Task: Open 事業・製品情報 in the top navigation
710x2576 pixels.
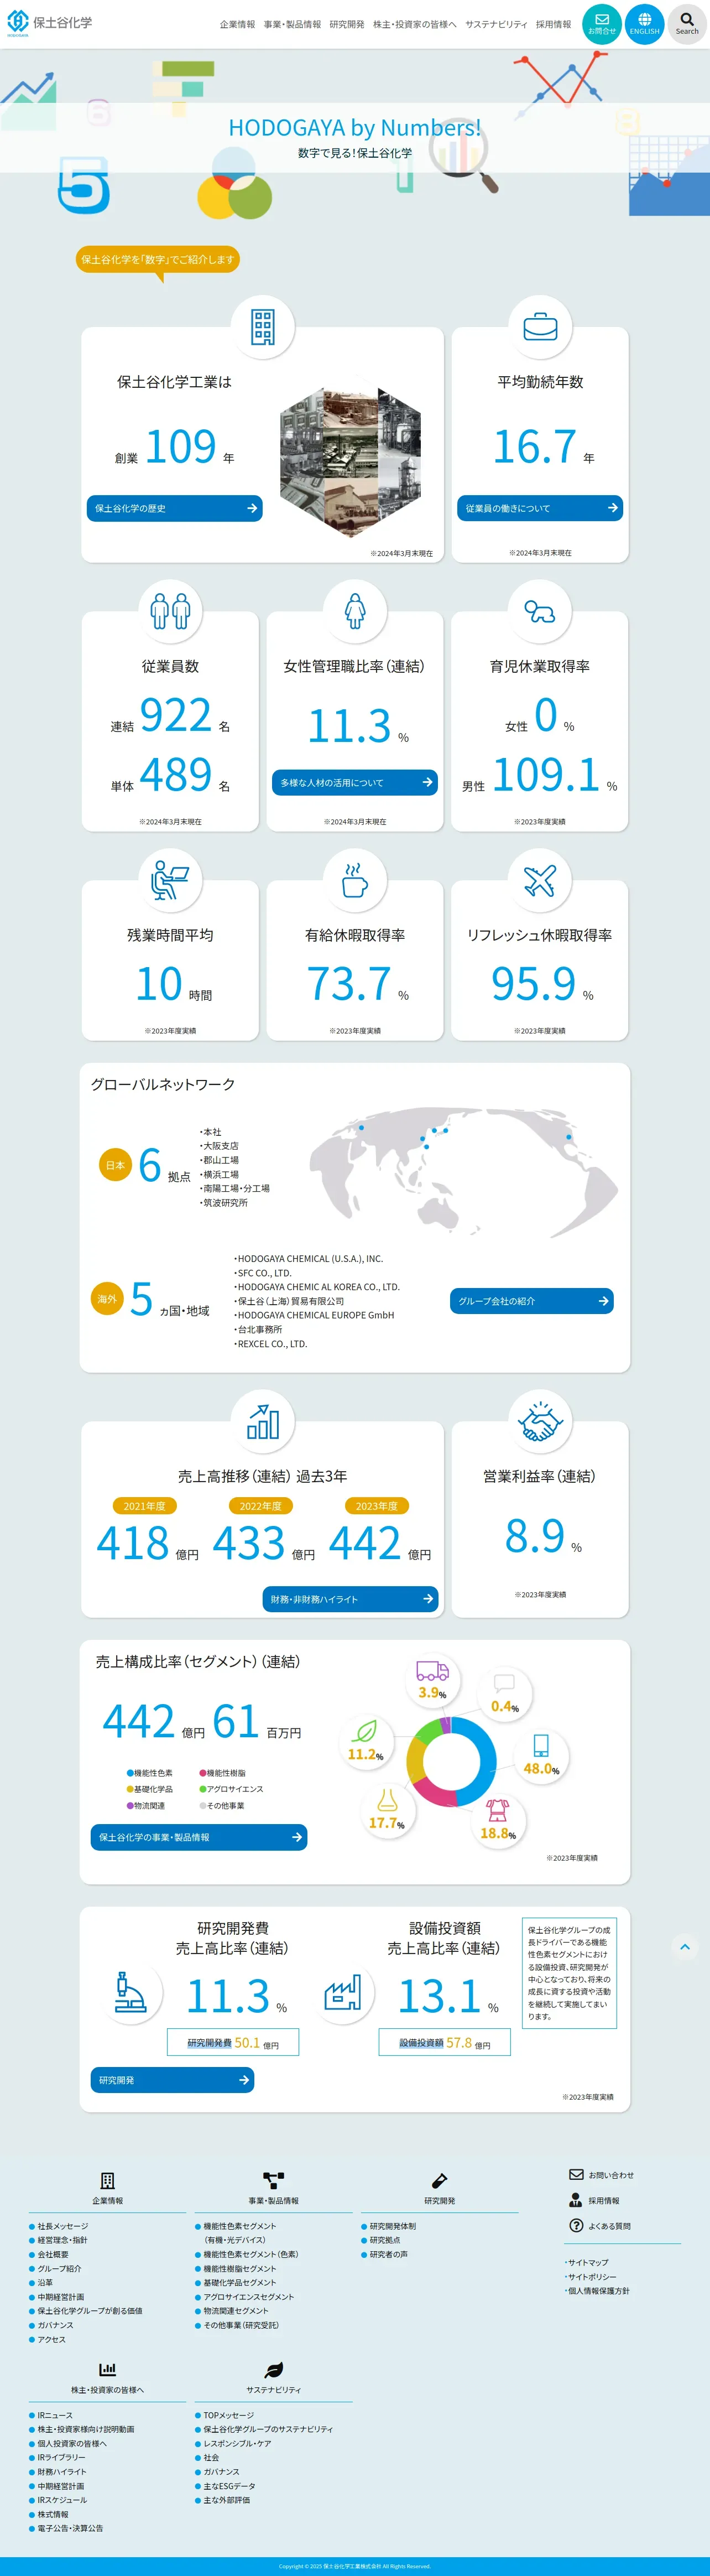Action: tap(292, 24)
